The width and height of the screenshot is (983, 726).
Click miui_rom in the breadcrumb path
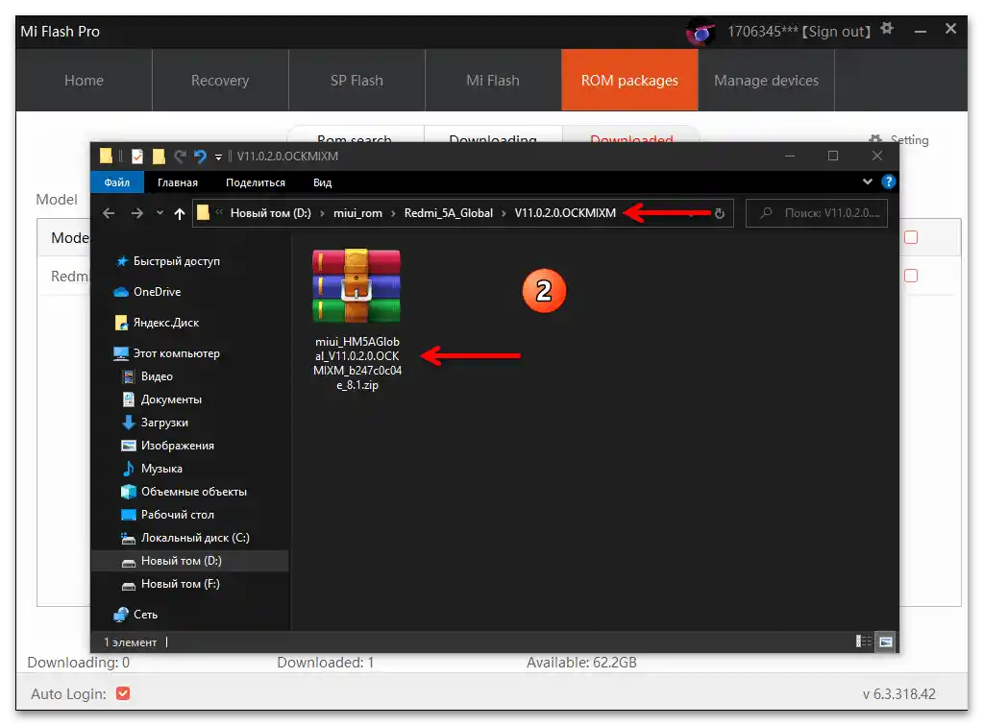(357, 213)
